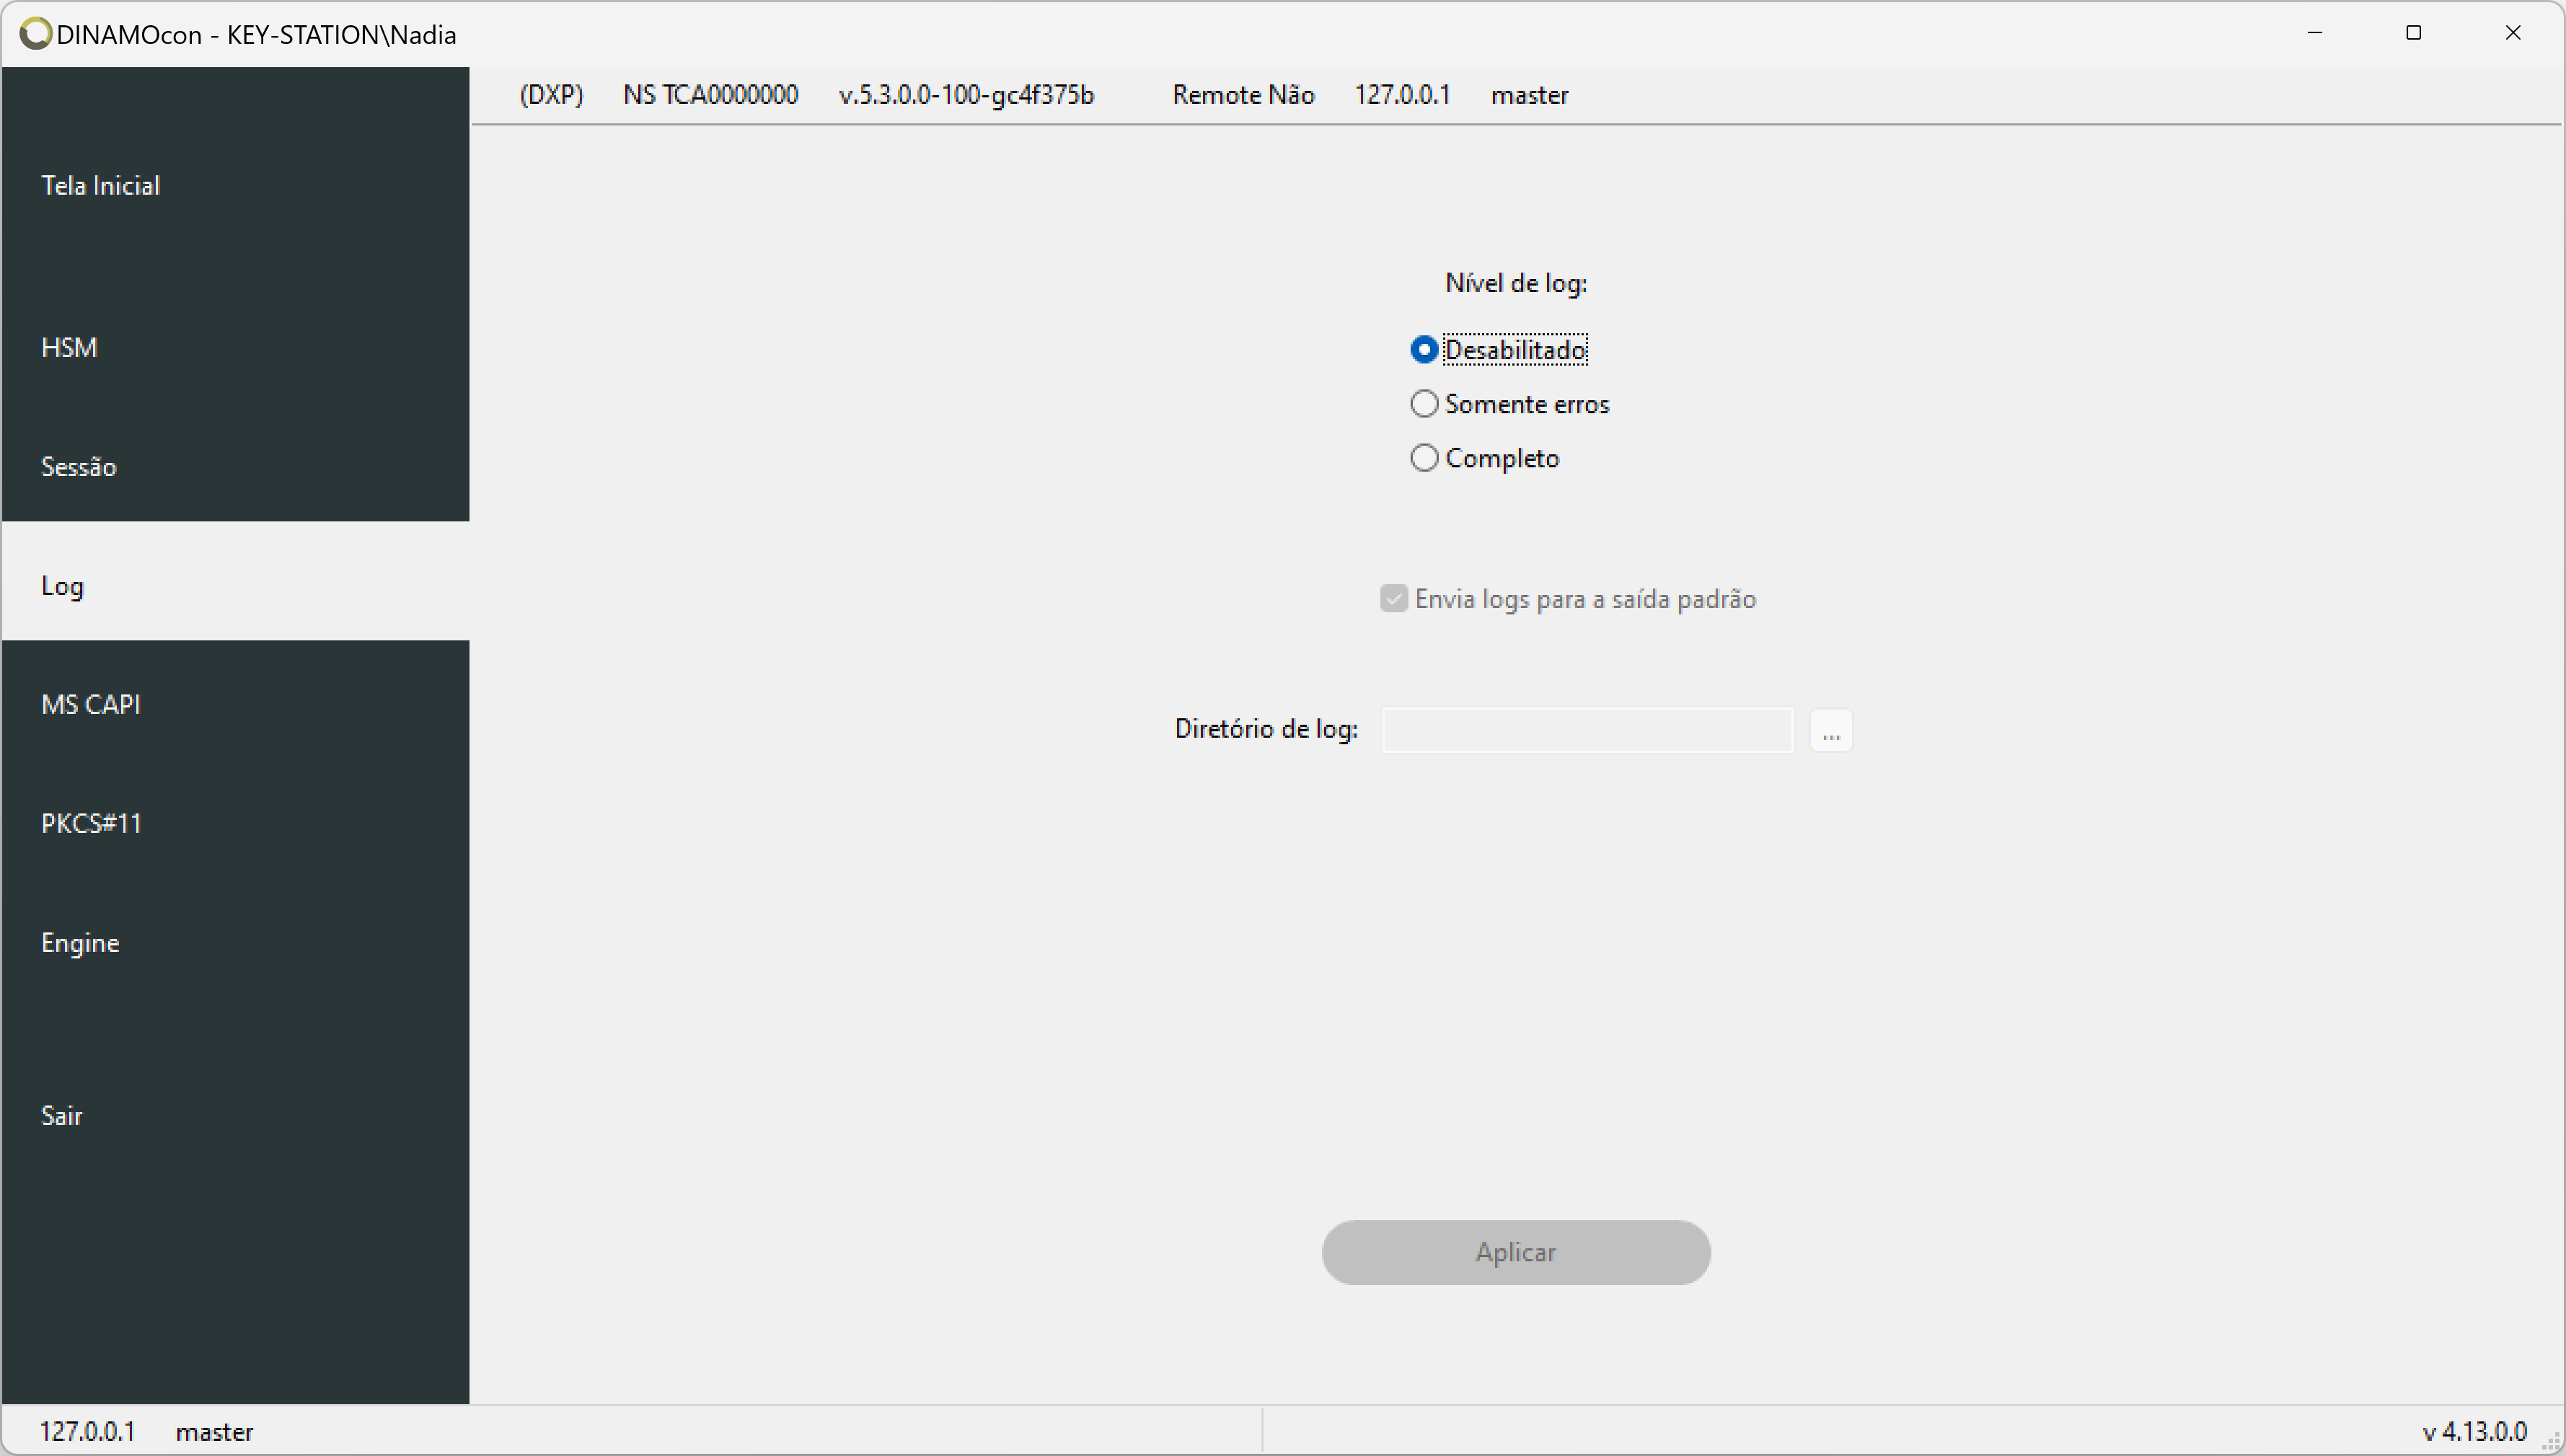The width and height of the screenshot is (2566, 1456).
Task: Select Completo log level
Action: [1422, 459]
